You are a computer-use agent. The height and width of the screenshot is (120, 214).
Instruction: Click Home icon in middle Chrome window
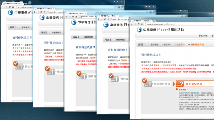click(x=76, y=17)
